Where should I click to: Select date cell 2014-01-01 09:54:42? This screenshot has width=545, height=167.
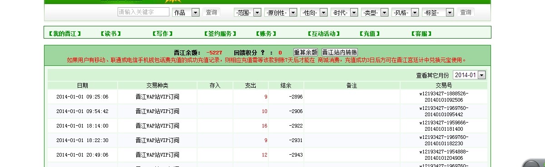(x=82, y=111)
